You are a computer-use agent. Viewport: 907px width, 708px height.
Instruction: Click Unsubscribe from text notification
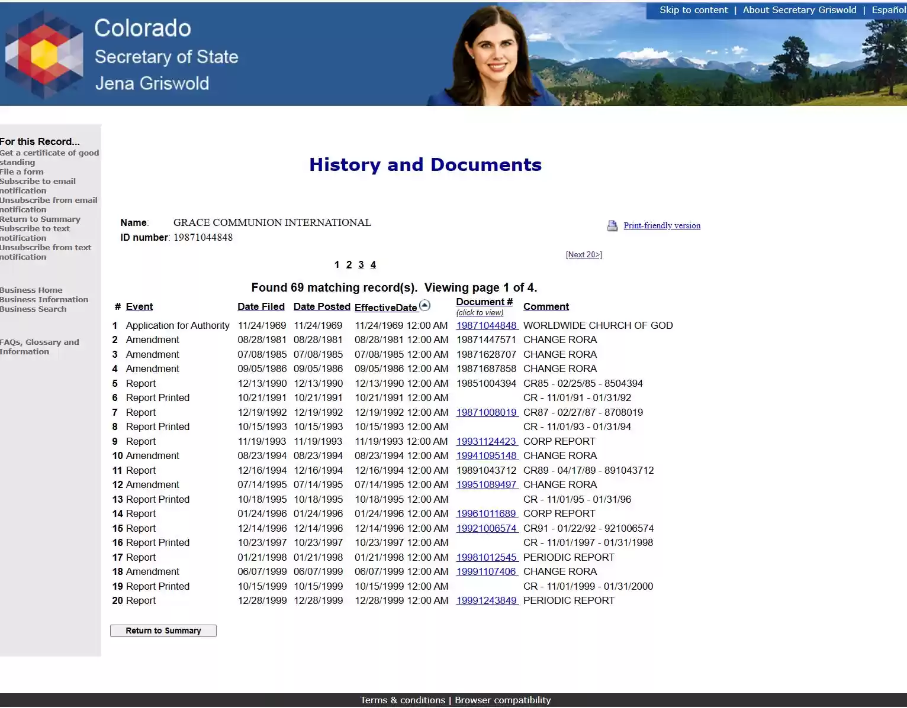46,252
